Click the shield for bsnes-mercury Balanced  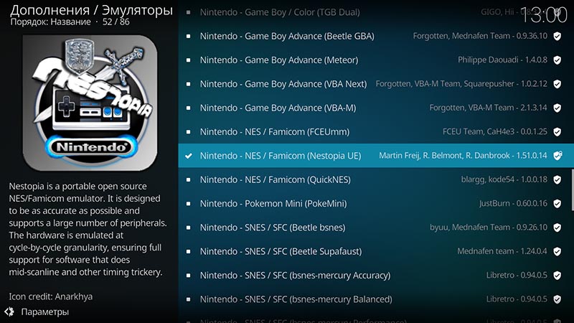point(557,299)
